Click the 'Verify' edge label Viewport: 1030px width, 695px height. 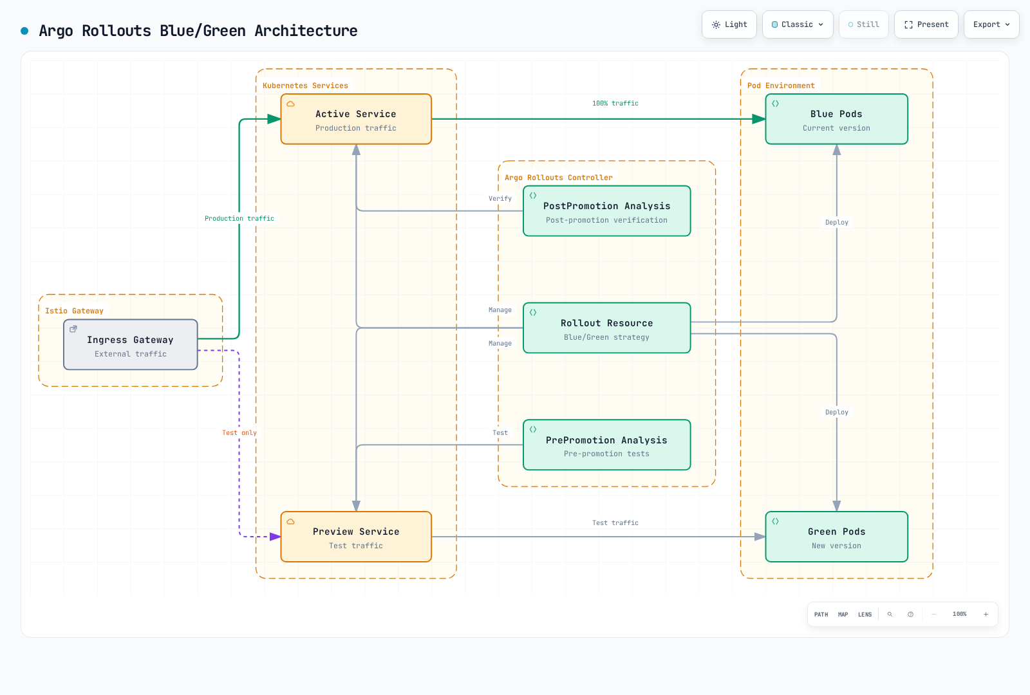point(500,199)
